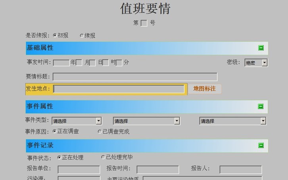
Task: Click the 报告时间 input box
Action: 157,170
